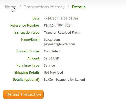Image resolution: width=126 pixels, height=105 pixels.
Task: Click the Reference Number label
Action: point(26,25)
